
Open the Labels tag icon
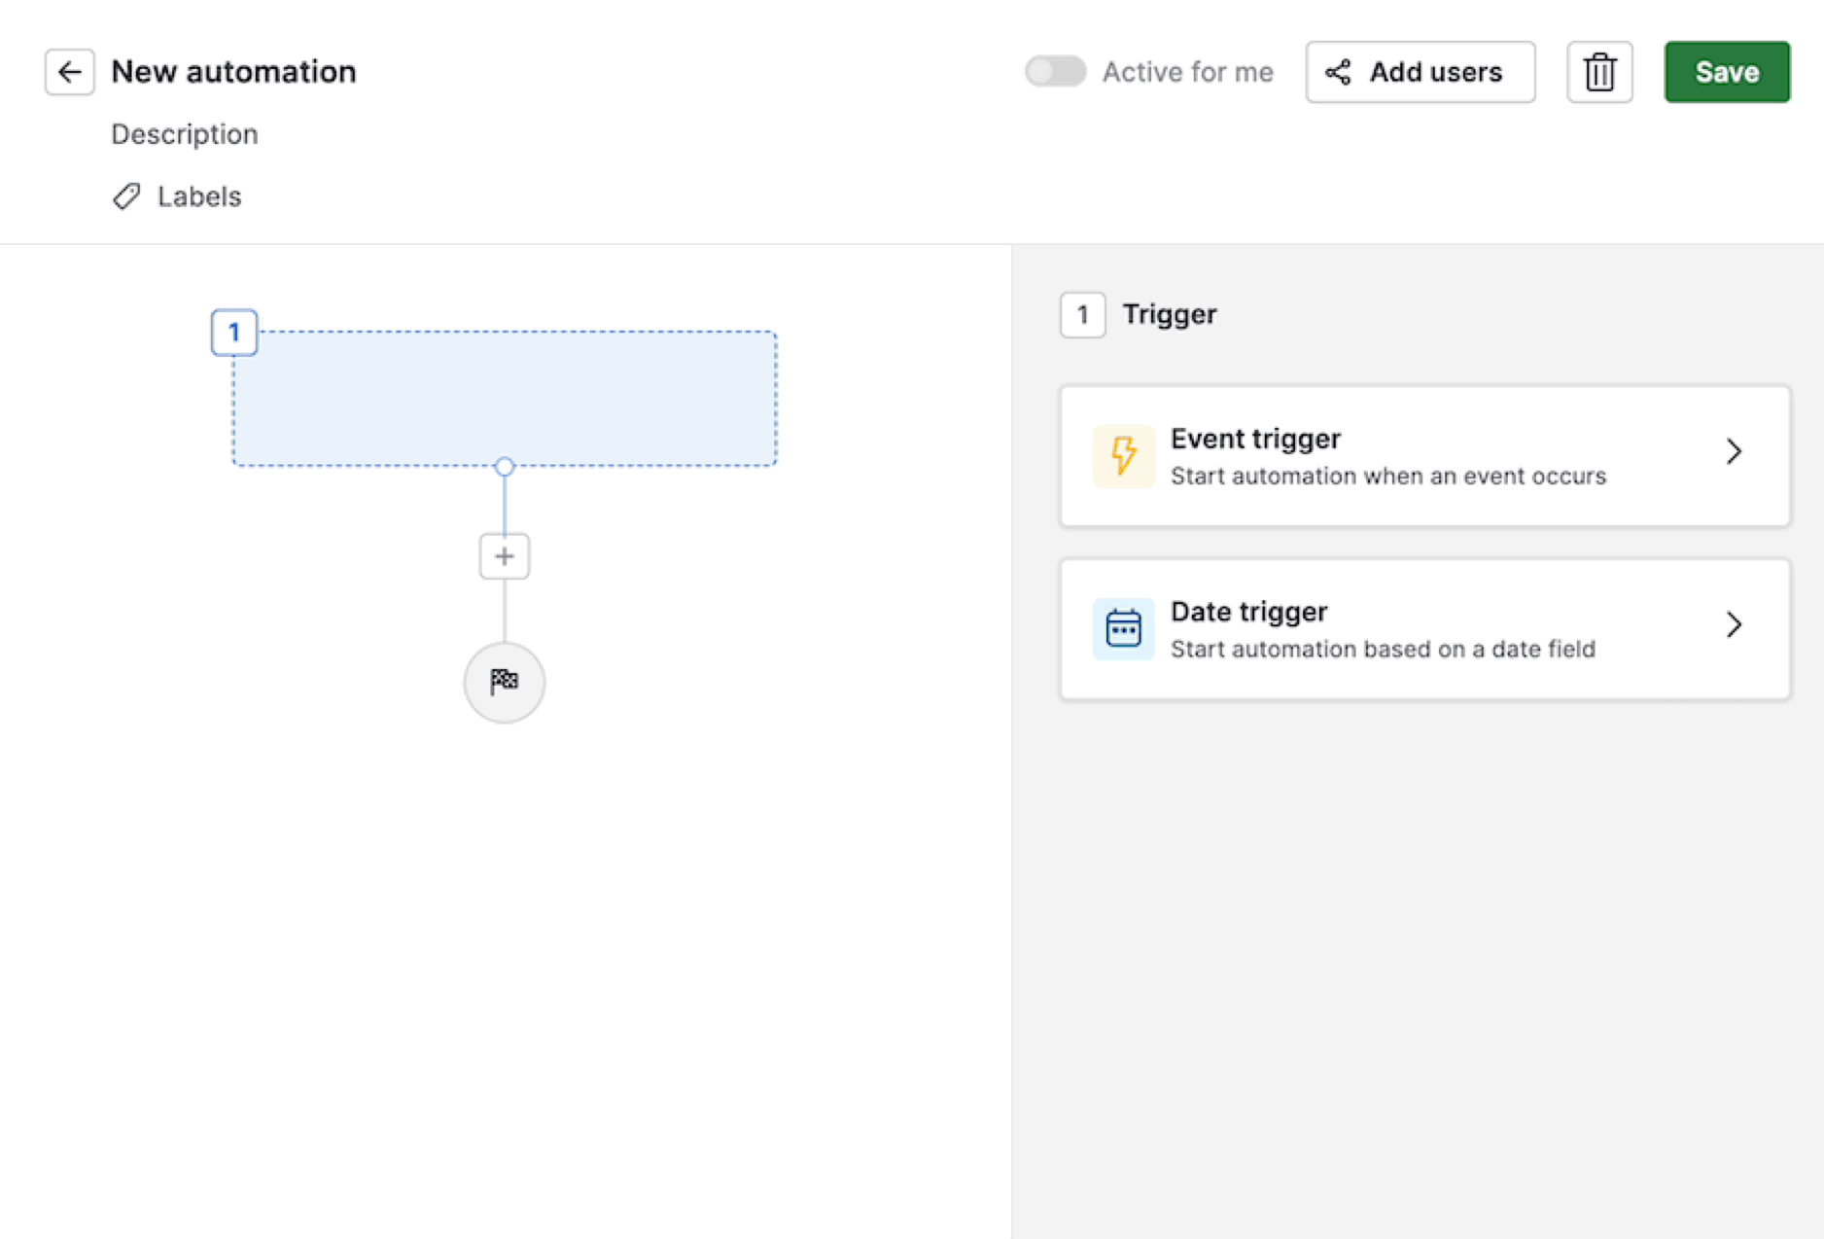125,195
